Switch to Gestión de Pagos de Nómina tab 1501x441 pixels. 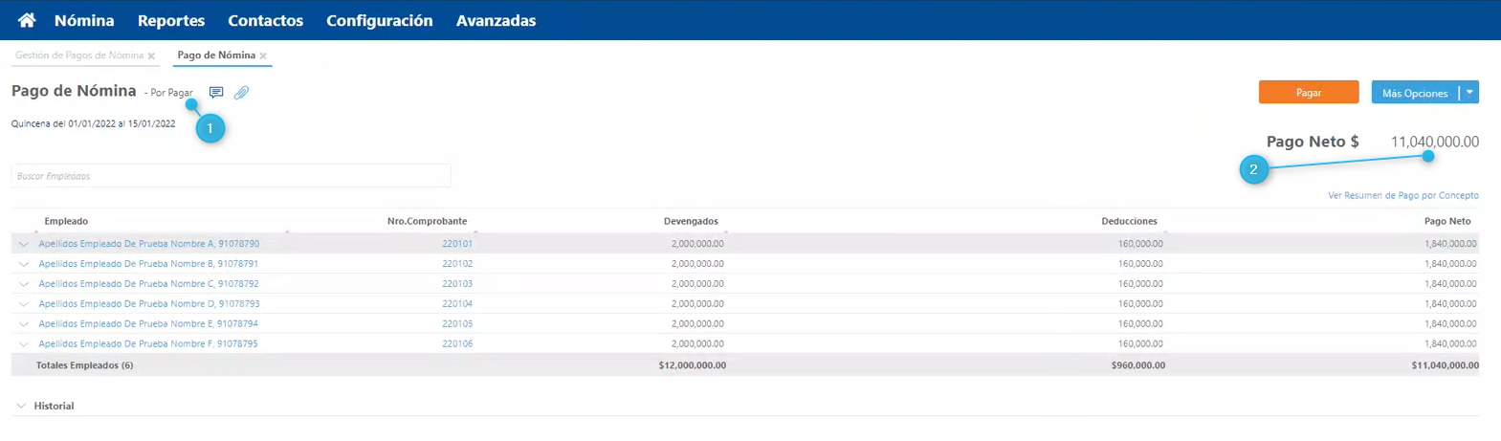click(x=79, y=55)
